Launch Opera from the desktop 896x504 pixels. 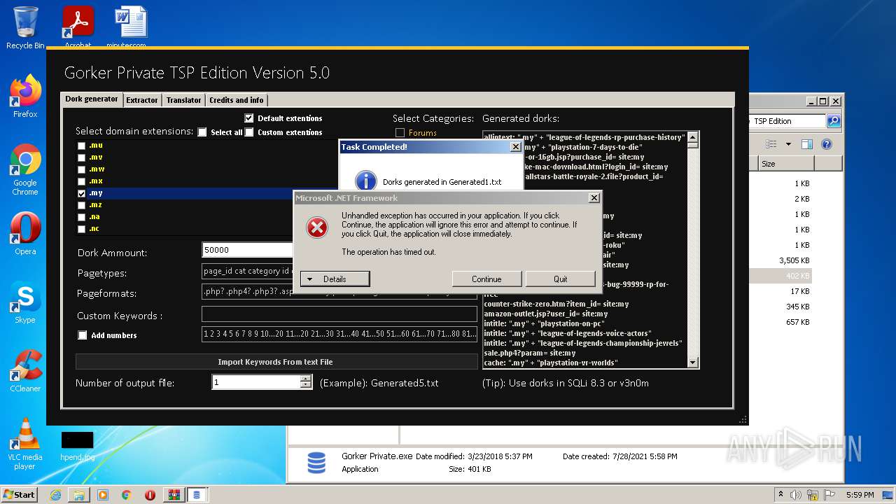[25, 233]
